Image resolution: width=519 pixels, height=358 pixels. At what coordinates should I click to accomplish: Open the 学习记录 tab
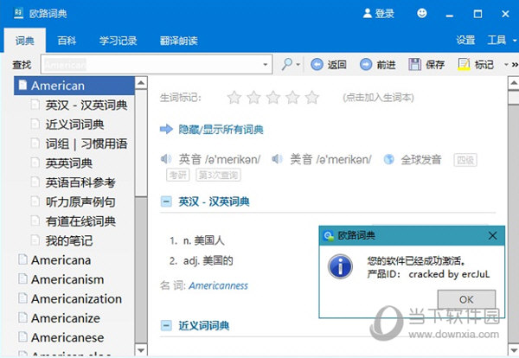coord(119,41)
